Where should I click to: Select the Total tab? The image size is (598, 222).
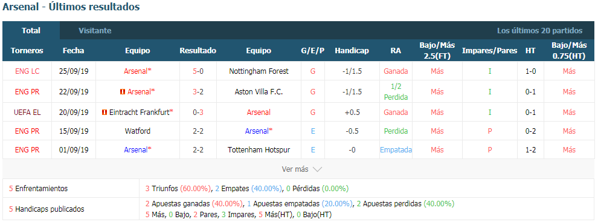[x=31, y=31]
